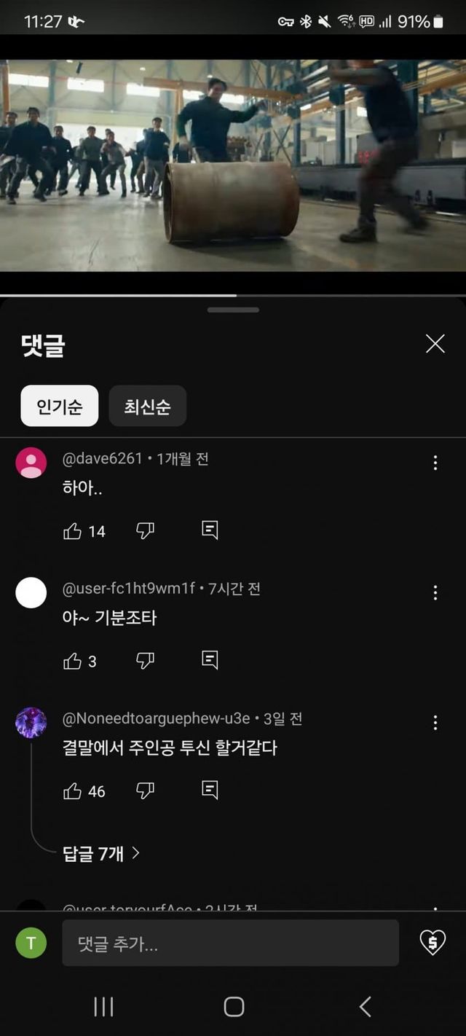Viewport: 466px width, 1036px height.
Task: Dislike the comment by @dave6261
Action: (146, 531)
